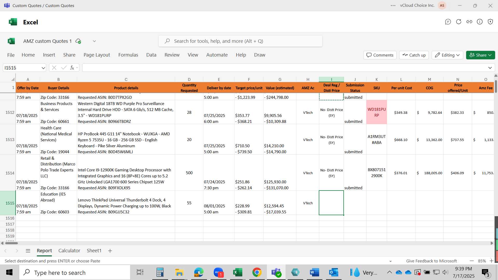Open File Explorer from the taskbar

click(x=179, y=272)
